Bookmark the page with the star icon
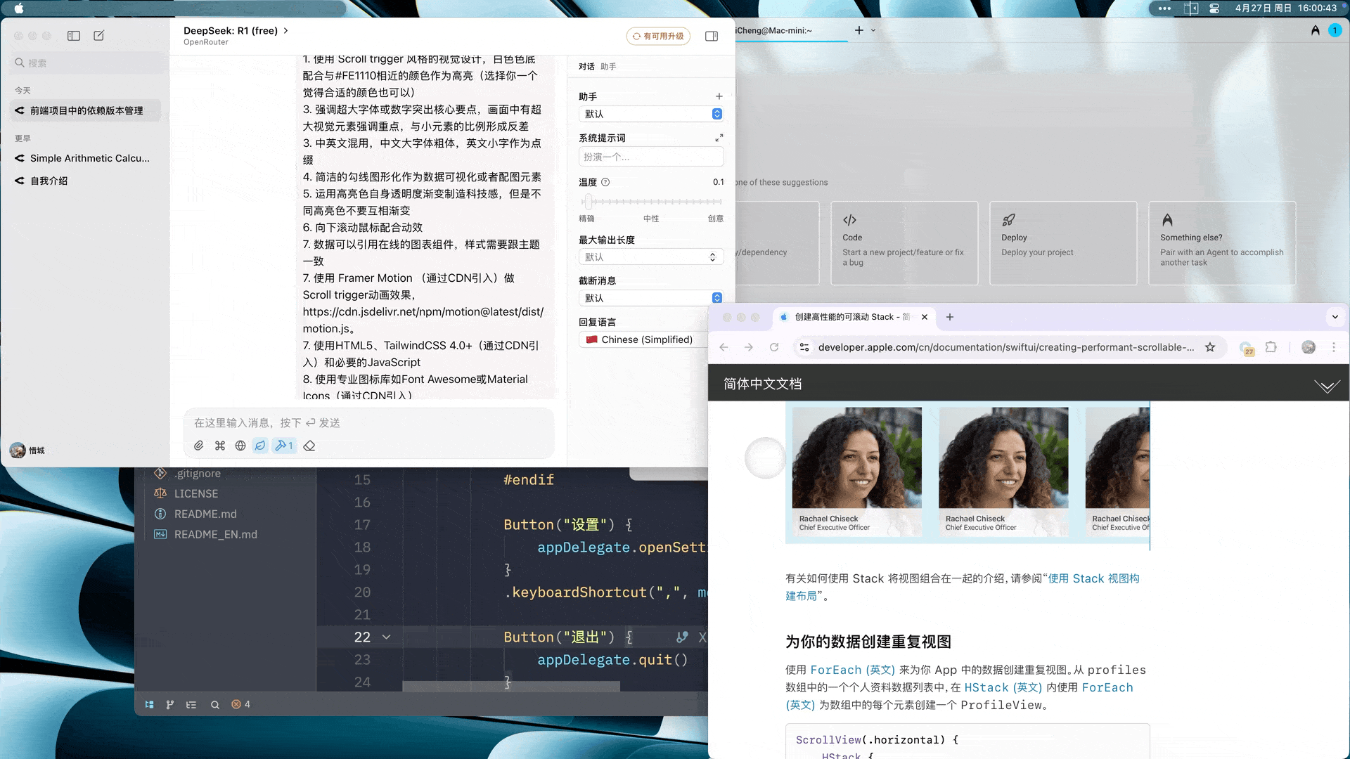This screenshot has width=1350, height=759. point(1210,347)
